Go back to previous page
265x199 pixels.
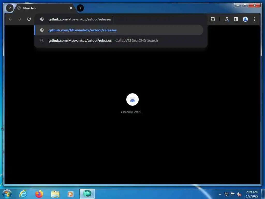[x=10, y=19]
